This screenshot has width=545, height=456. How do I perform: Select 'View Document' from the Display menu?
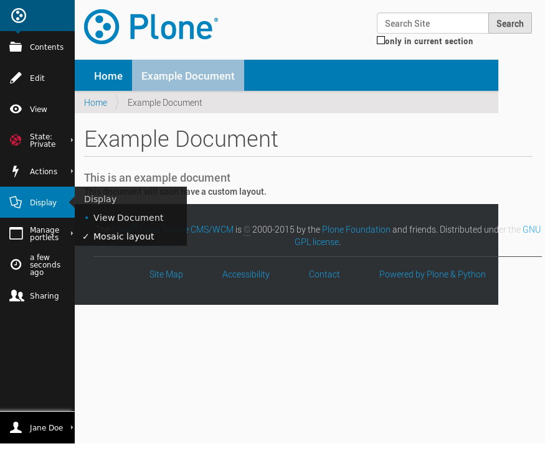(128, 218)
